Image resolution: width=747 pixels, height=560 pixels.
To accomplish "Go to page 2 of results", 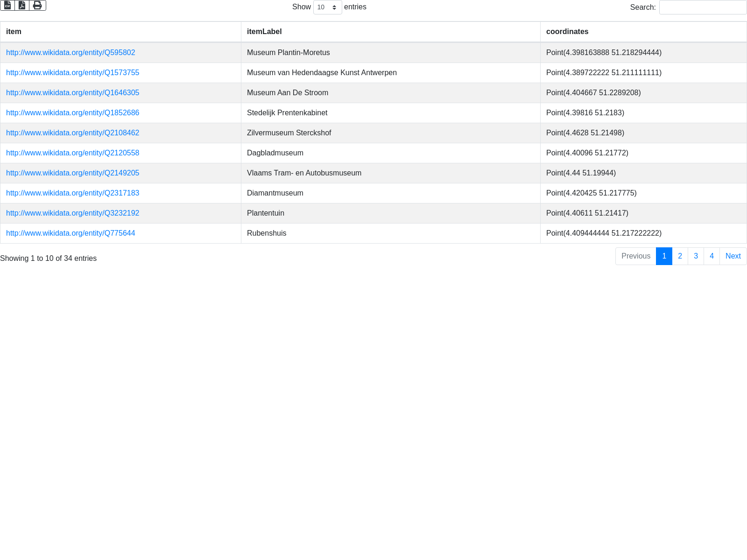I will (680, 256).
